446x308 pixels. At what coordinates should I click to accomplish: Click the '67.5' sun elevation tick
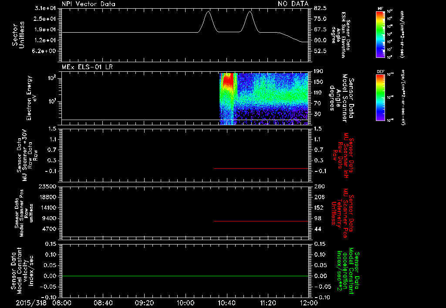click(x=320, y=30)
